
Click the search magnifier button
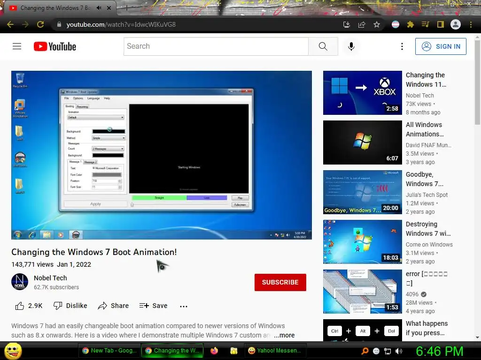(323, 46)
